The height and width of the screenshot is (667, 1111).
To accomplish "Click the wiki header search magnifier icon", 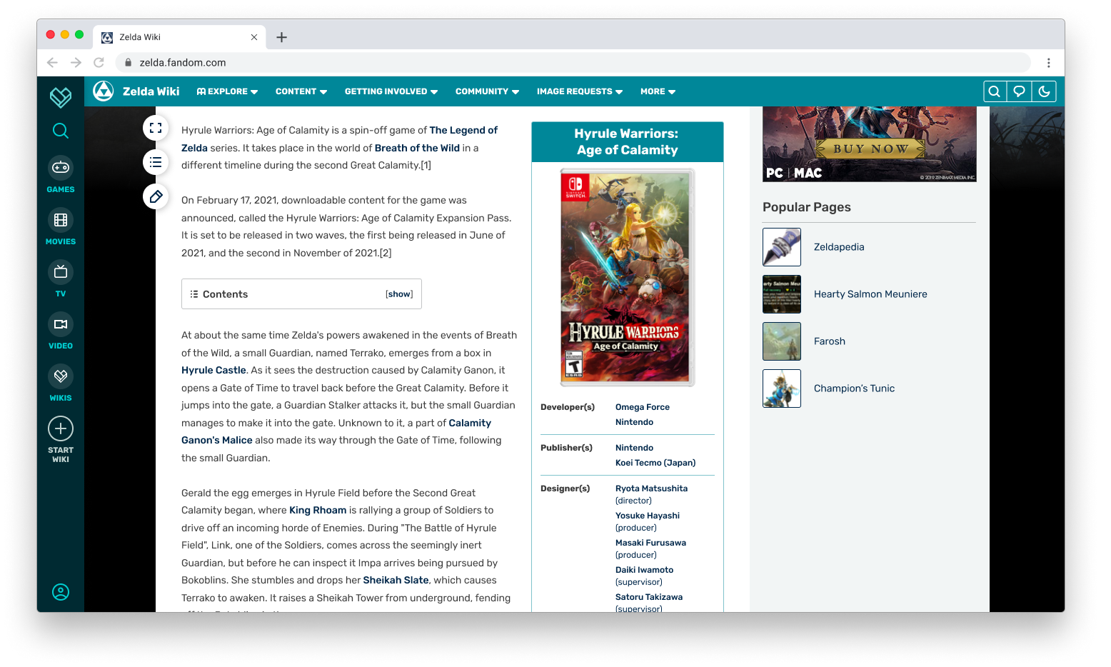I will [995, 91].
